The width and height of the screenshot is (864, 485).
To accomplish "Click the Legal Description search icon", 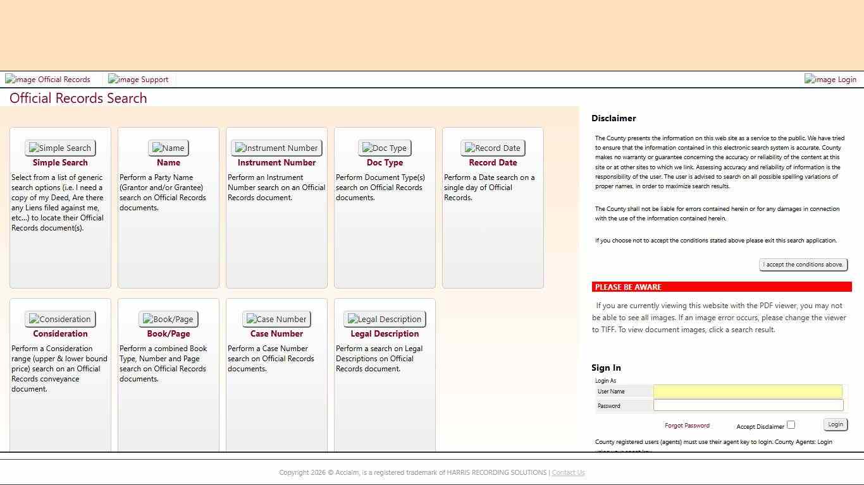I will click(385, 319).
